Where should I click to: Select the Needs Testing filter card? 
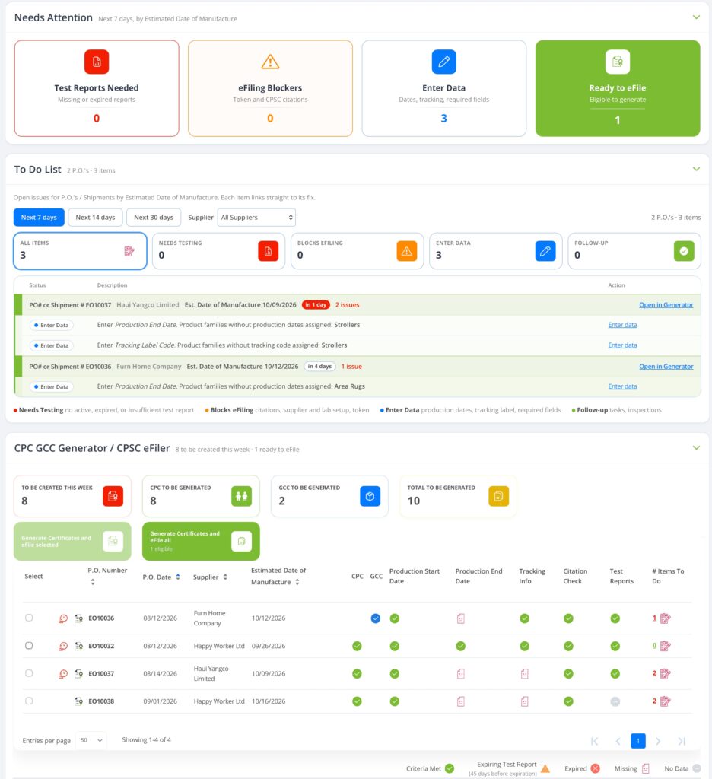pos(218,251)
